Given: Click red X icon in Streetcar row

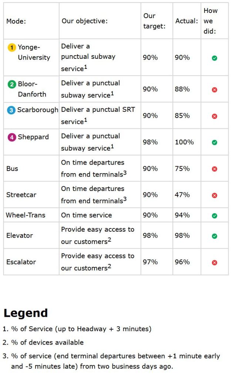Looking at the screenshot, I should (x=214, y=195).
